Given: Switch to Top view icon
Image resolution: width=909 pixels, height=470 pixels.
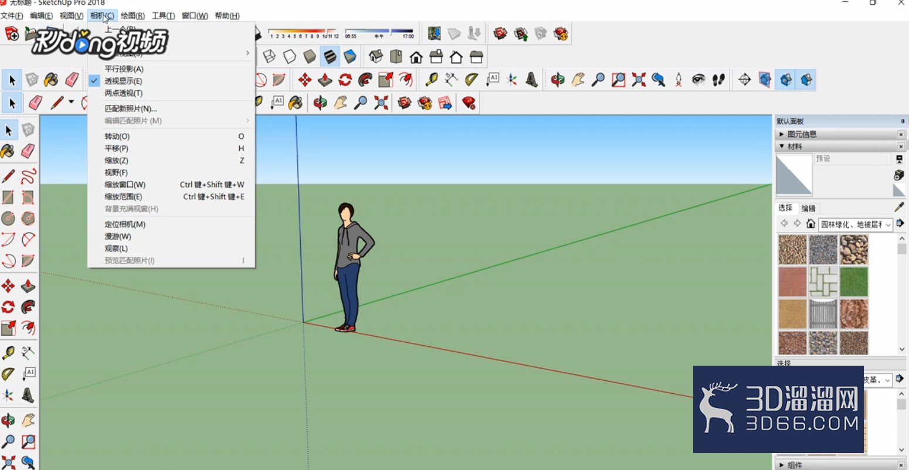Looking at the screenshot, I should [x=396, y=57].
